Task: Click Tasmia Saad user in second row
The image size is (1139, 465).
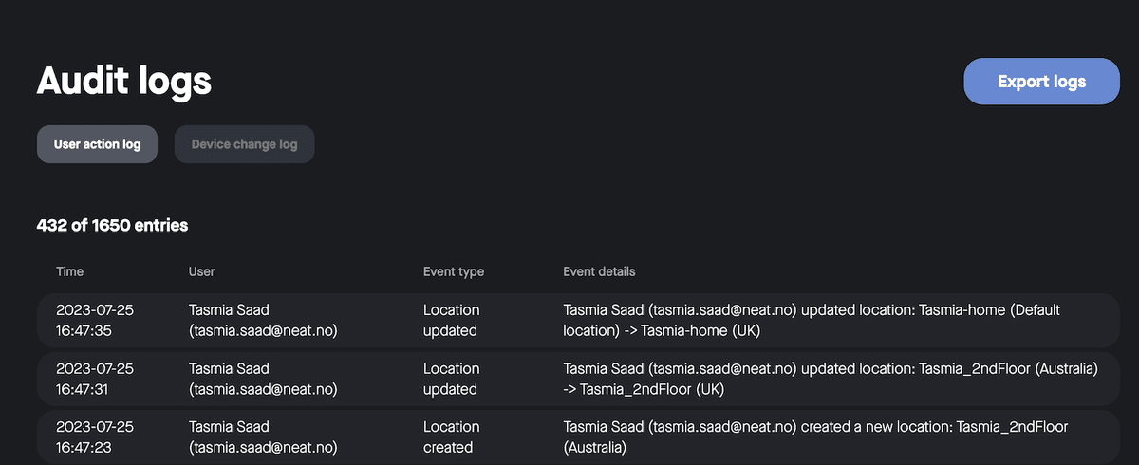Action: pyautogui.click(x=264, y=379)
